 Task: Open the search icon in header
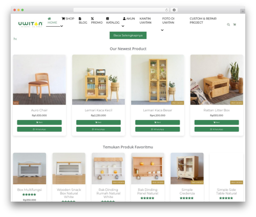tap(228, 25)
